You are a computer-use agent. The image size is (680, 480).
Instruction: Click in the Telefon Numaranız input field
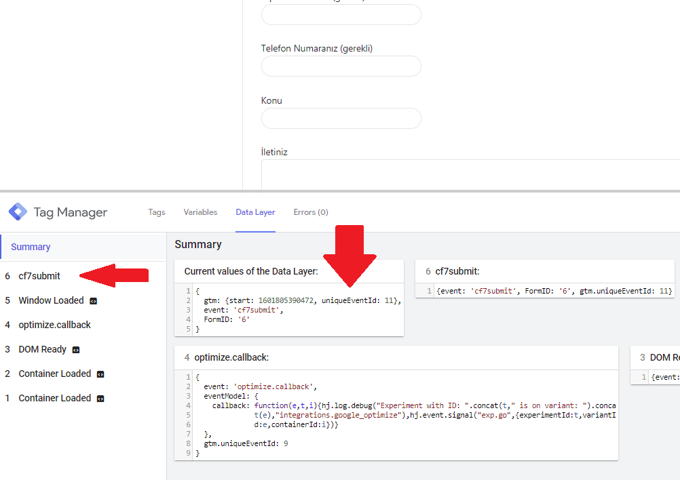(341, 66)
